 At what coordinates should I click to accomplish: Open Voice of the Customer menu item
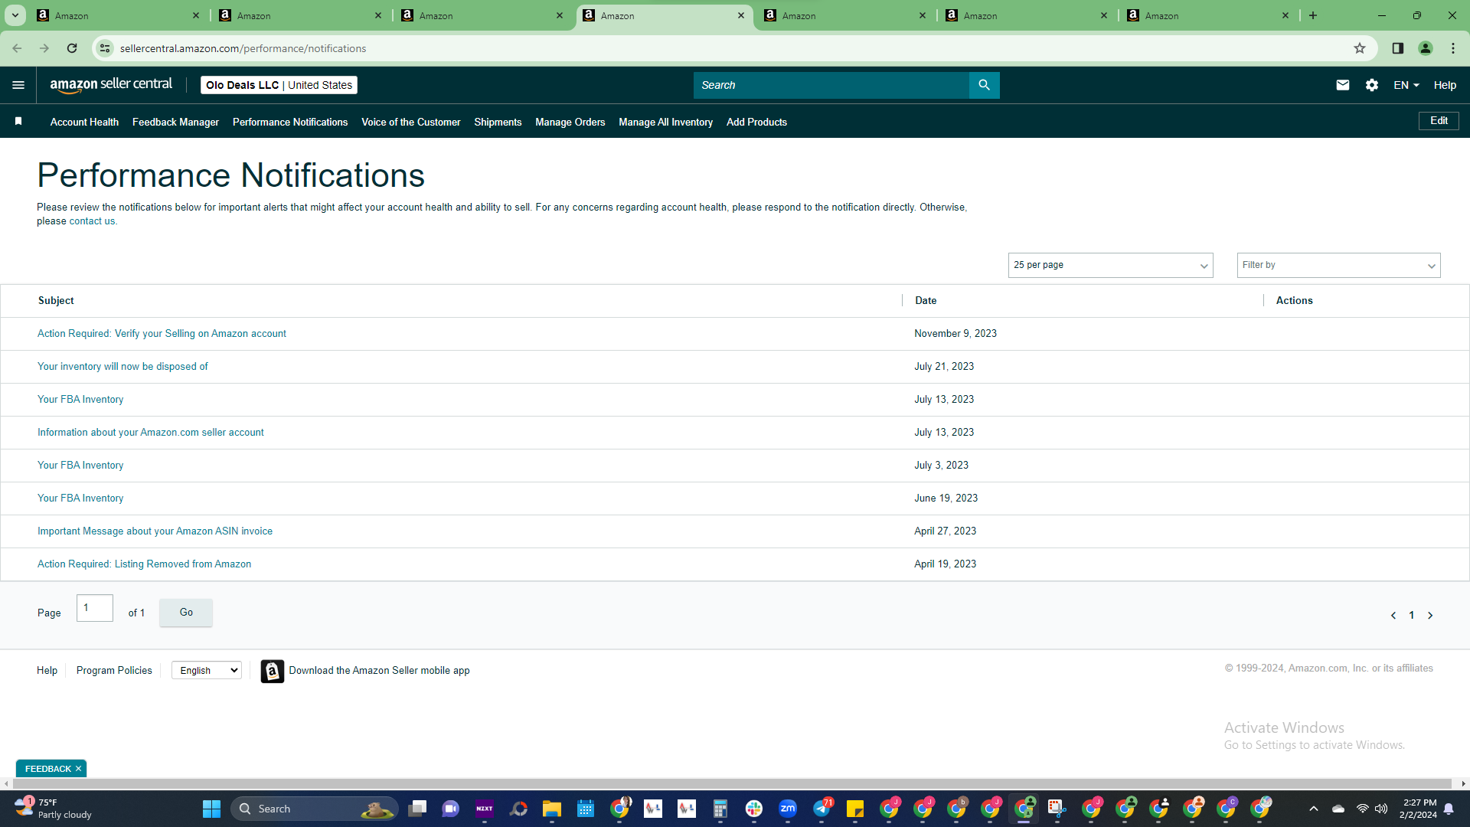pos(411,122)
